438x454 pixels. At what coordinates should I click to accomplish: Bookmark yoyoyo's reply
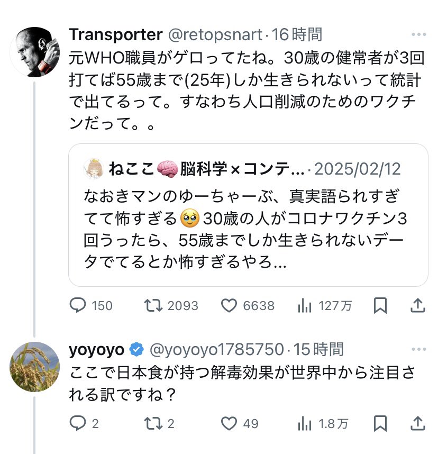380,423
